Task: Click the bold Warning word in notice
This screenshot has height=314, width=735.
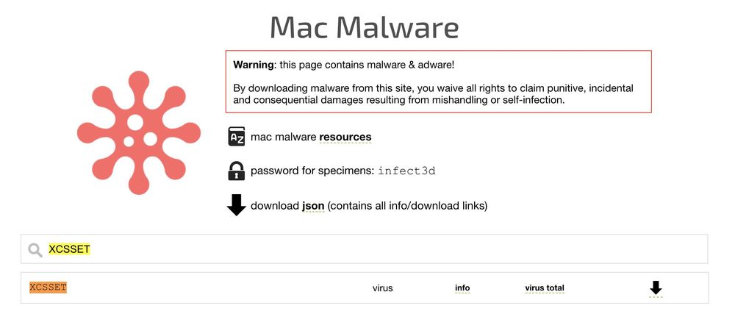Action: [x=253, y=65]
